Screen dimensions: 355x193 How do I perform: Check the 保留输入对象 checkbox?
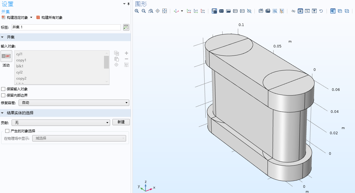point(3,89)
